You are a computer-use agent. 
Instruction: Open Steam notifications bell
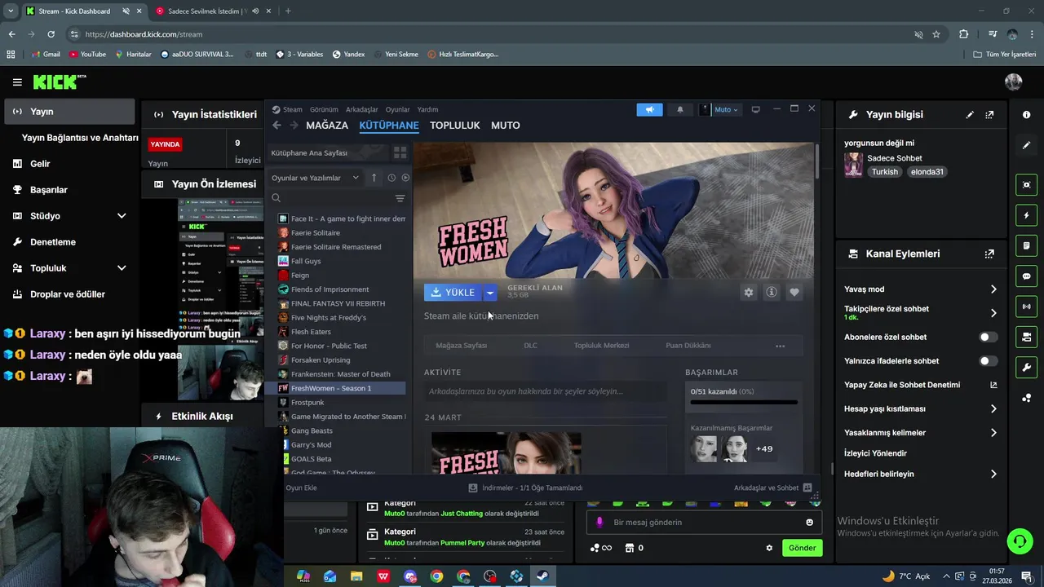click(x=679, y=109)
